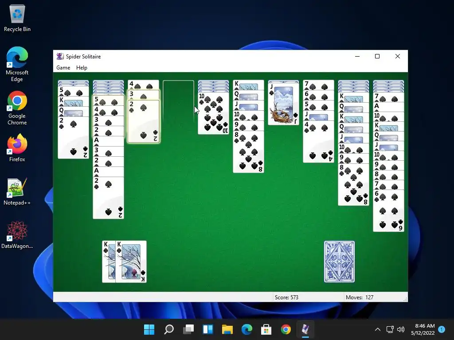Screen dimensions: 454x340
Task: Select DataWagon desktop shortcut
Action: [17, 235]
